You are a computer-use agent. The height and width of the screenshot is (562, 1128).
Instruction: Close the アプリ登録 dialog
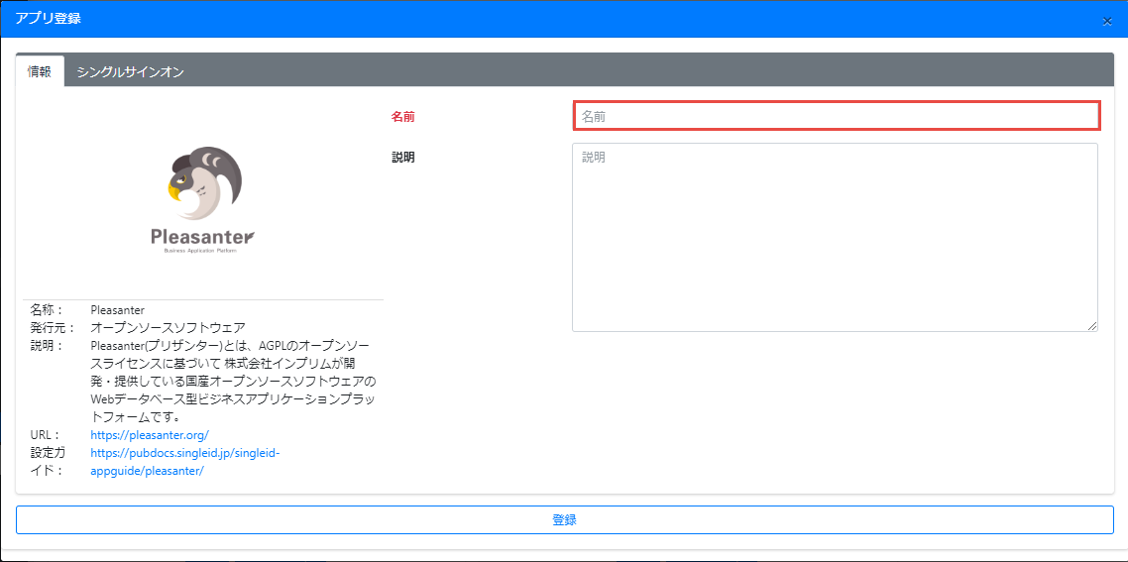(x=1107, y=21)
